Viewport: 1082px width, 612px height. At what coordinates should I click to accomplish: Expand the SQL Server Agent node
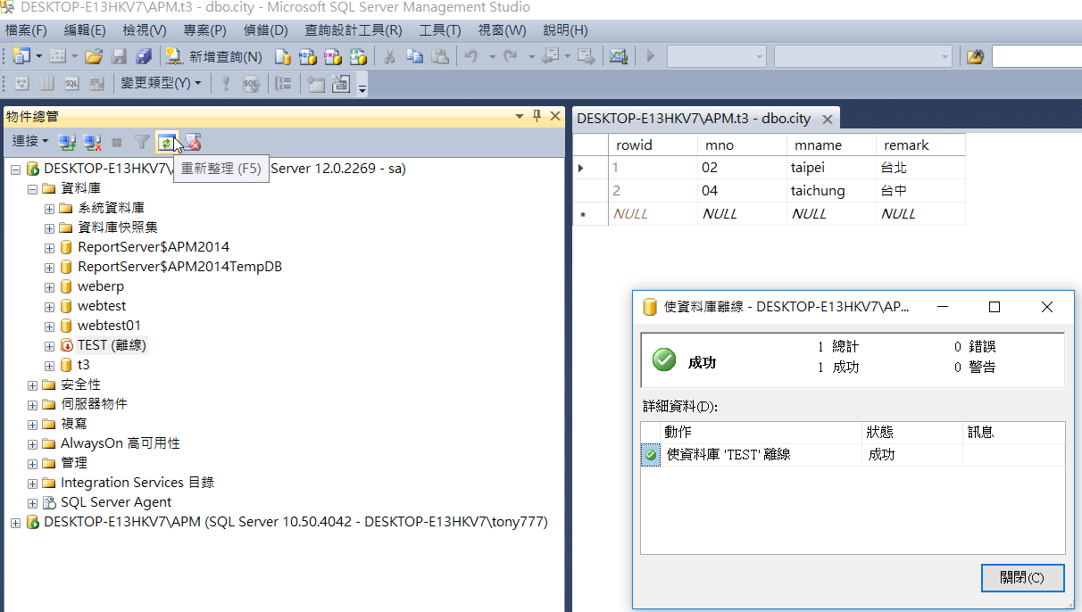click(32, 502)
